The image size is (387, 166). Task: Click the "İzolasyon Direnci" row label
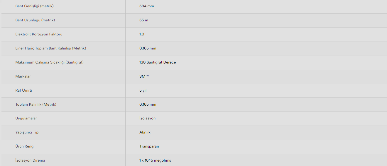(30, 160)
